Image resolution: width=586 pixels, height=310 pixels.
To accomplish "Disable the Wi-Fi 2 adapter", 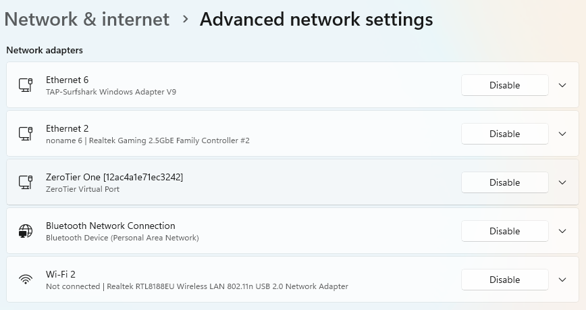I will point(504,280).
